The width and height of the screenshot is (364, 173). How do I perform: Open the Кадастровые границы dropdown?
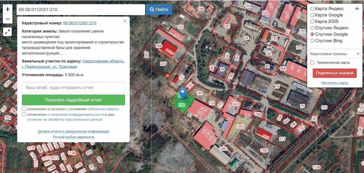click(334, 54)
